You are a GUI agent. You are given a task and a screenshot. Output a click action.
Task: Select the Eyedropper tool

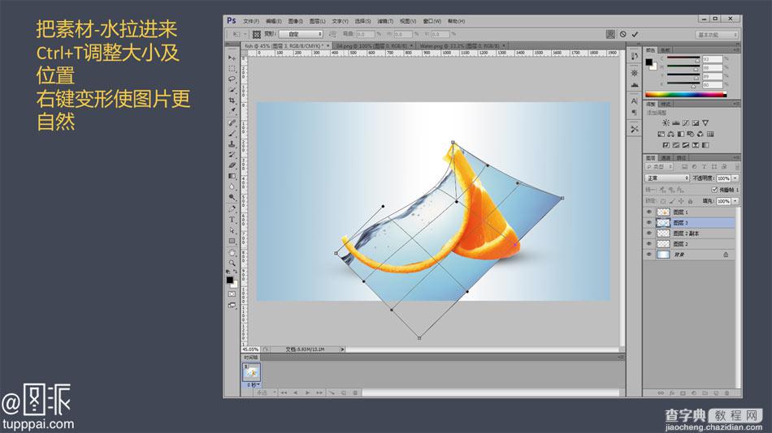pos(232,111)
